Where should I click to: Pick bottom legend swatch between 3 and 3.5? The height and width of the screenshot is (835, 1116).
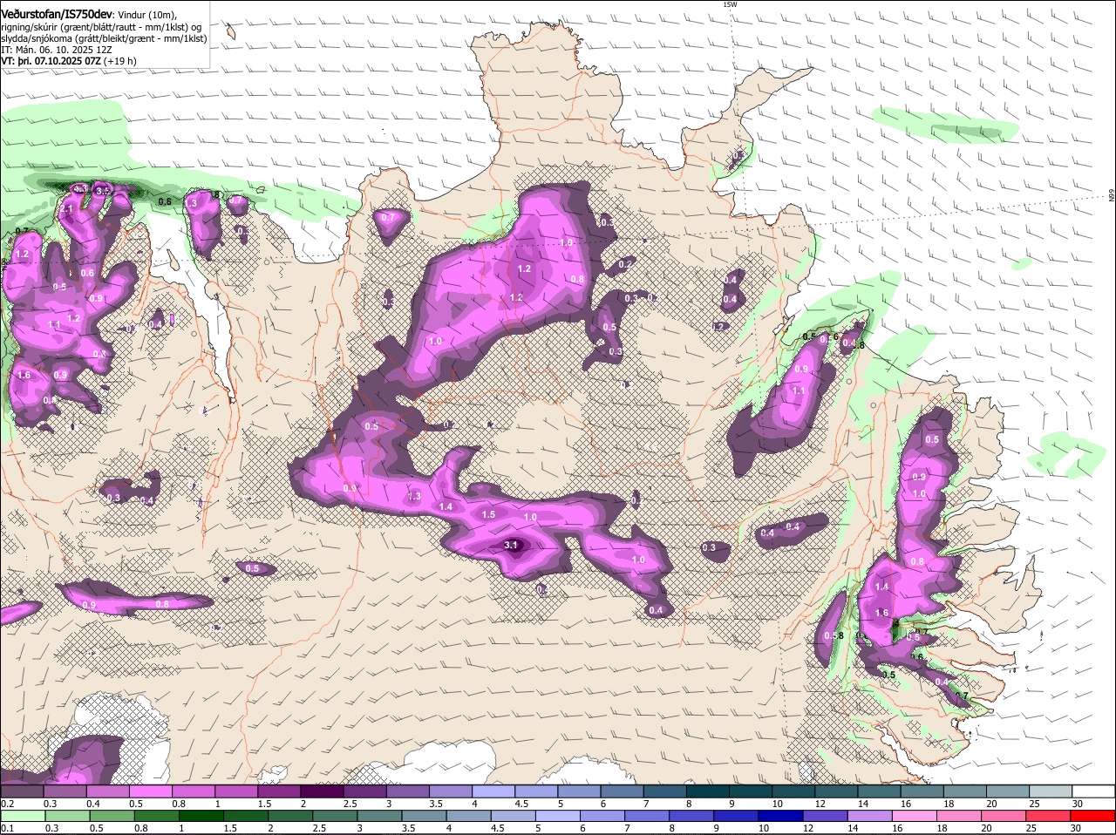tap(380, 816)
